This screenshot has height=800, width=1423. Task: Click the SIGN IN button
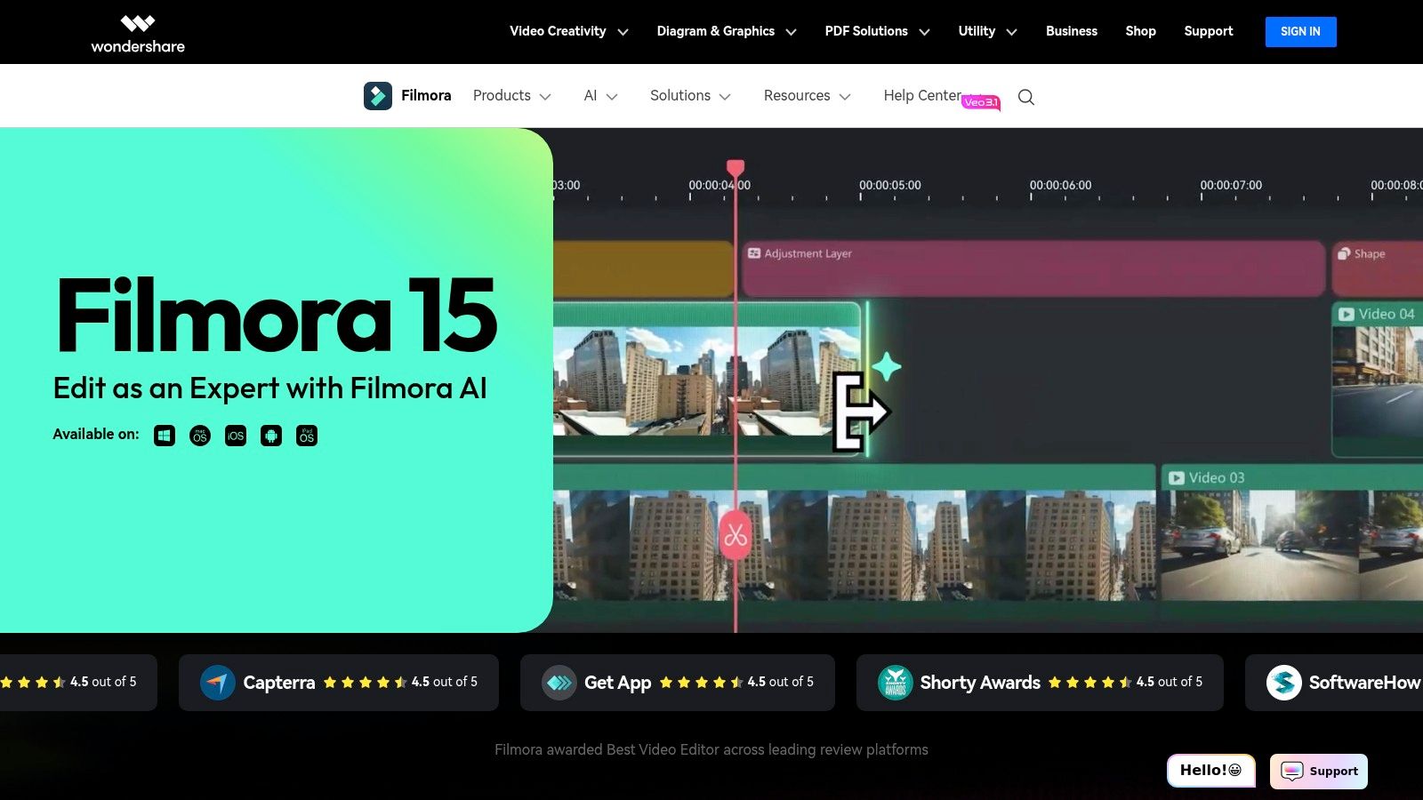[1300, 31]
